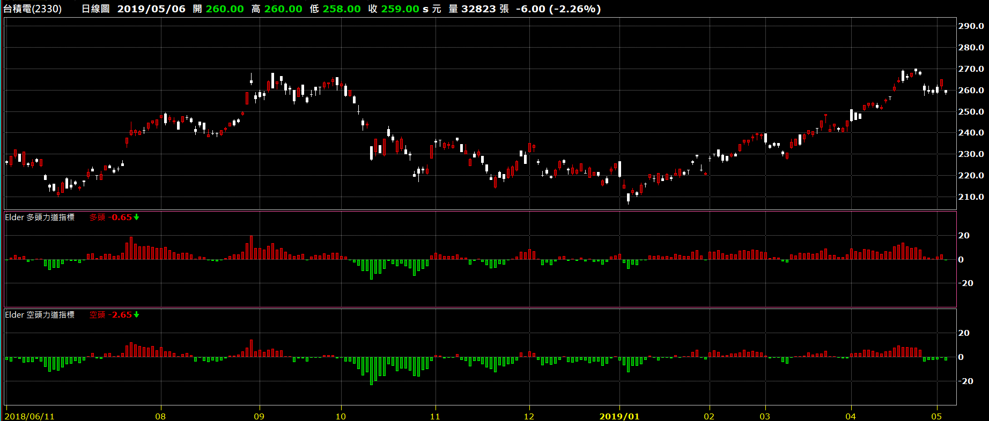Select month 09 on the time axis
This screenshot has height=421, width=989.
click(x=259, y=416)
